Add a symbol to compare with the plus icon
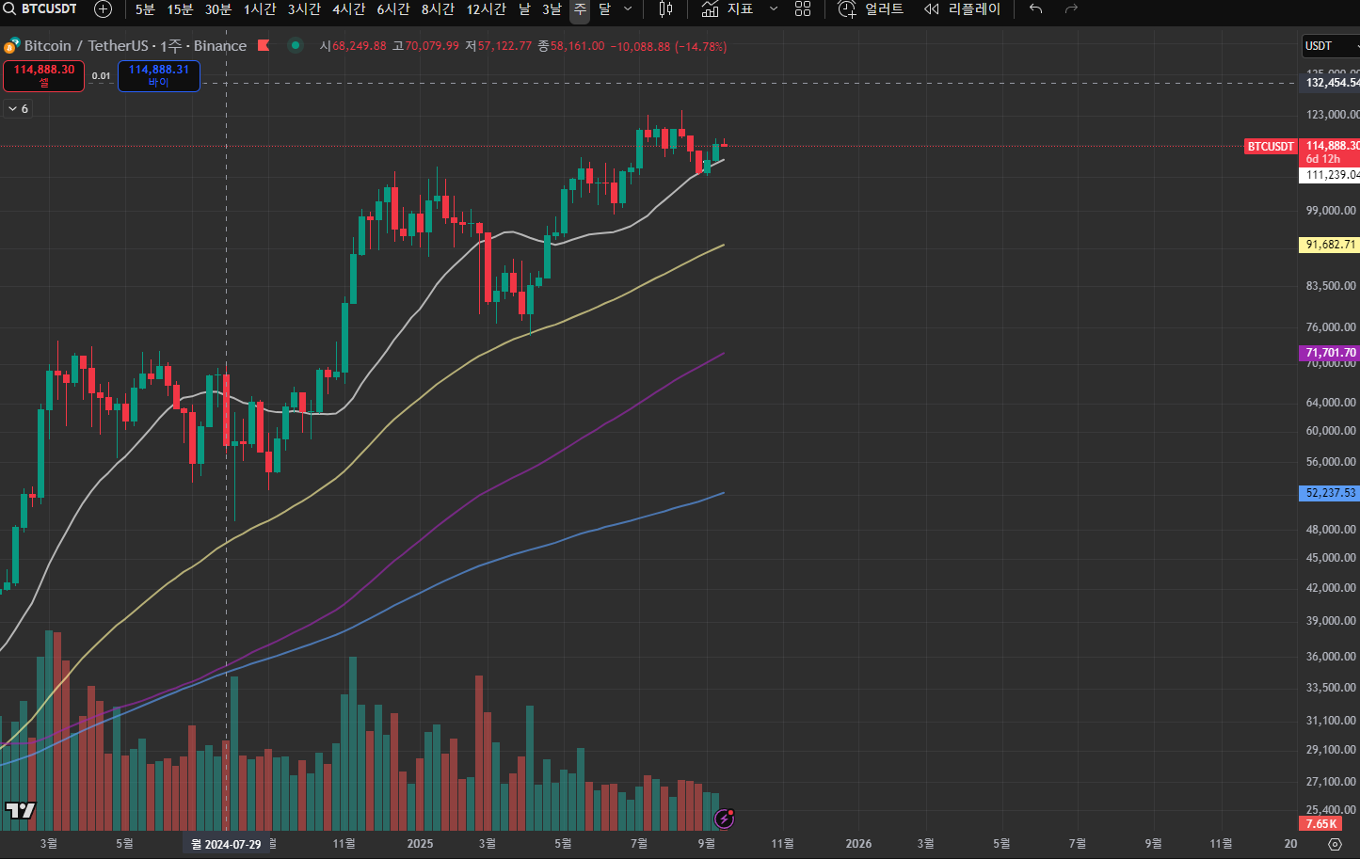The height and width of the screenshot is (859, 1360). click(104, 9)
